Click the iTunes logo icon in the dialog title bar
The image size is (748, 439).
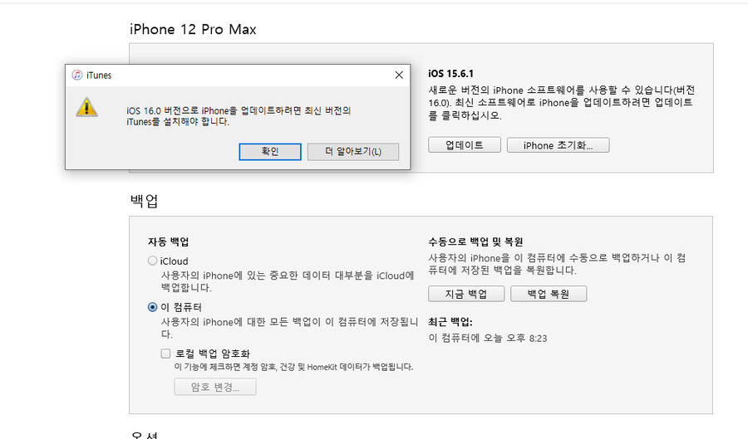coord(76,76)
